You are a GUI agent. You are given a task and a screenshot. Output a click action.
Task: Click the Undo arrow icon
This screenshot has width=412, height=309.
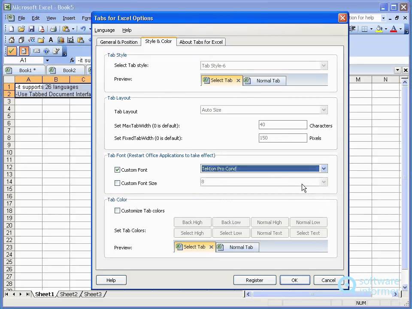83,29
